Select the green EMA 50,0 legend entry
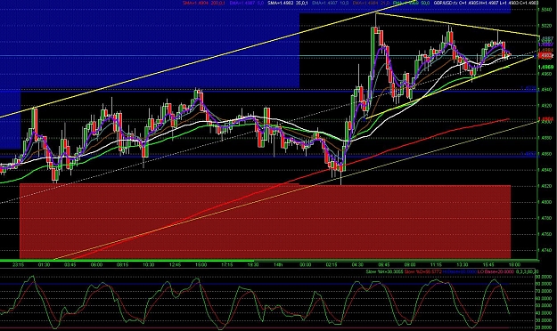This screenshot has height=331, width=557. [x=411, y=3]
